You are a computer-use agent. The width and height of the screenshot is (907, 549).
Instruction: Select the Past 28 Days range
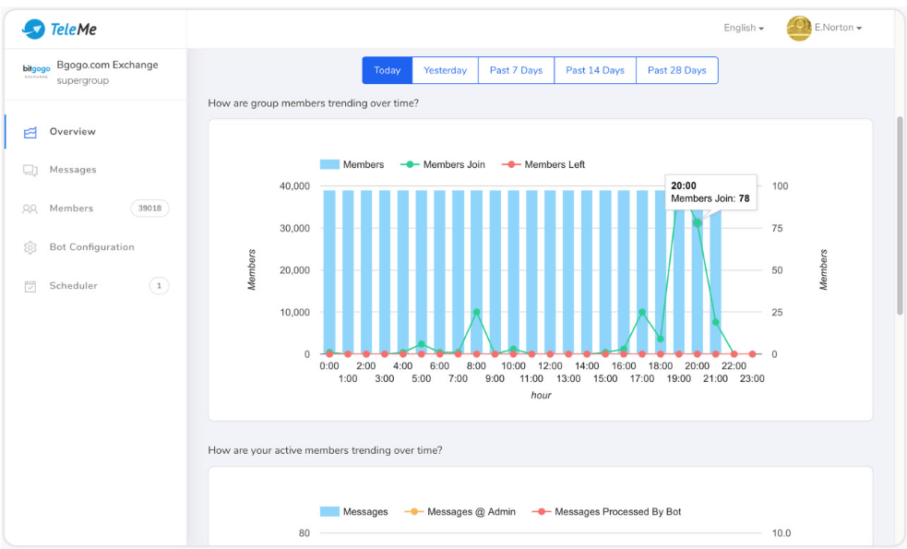tap(676, 70)
